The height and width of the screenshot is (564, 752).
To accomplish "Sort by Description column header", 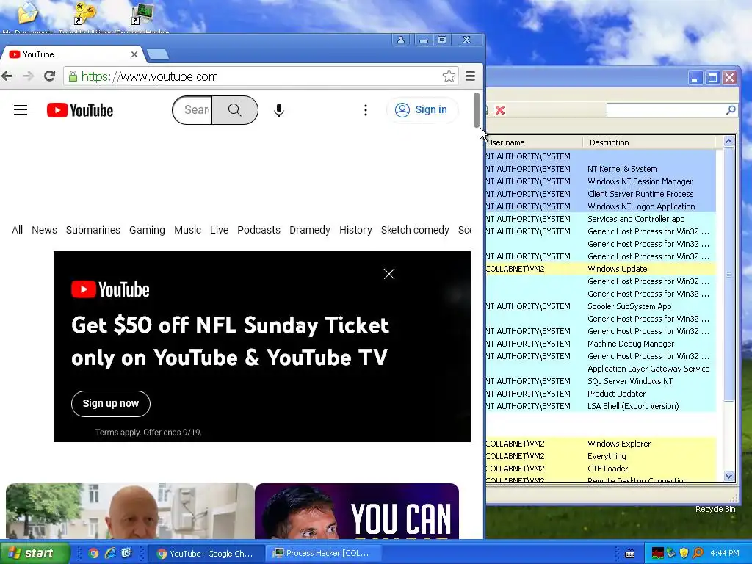I will tap(649, 142).
